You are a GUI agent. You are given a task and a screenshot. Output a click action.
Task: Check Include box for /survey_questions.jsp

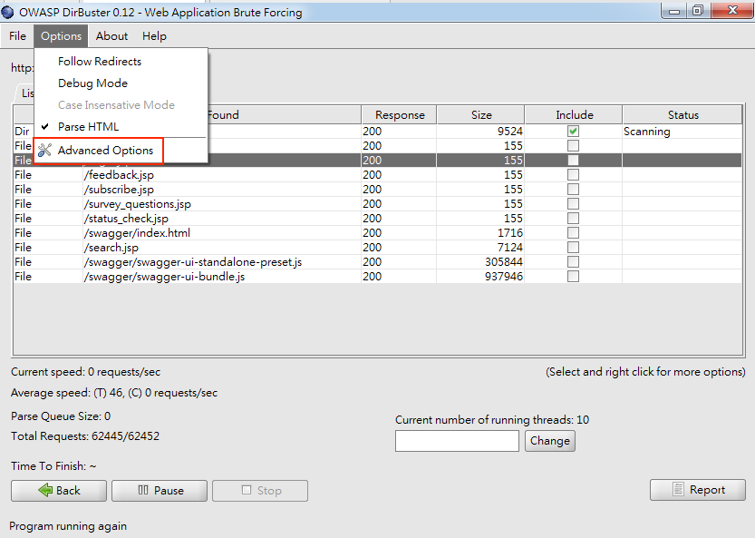click(x=573, y=203)
